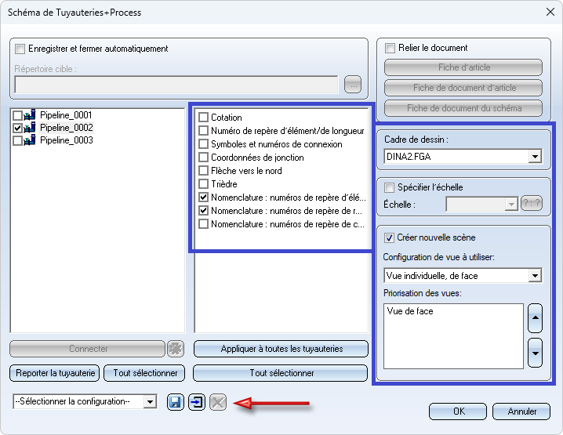The image size is (563, 435).
Task: Click Tout sélectionner under the options list
Action: click(281, 373)
